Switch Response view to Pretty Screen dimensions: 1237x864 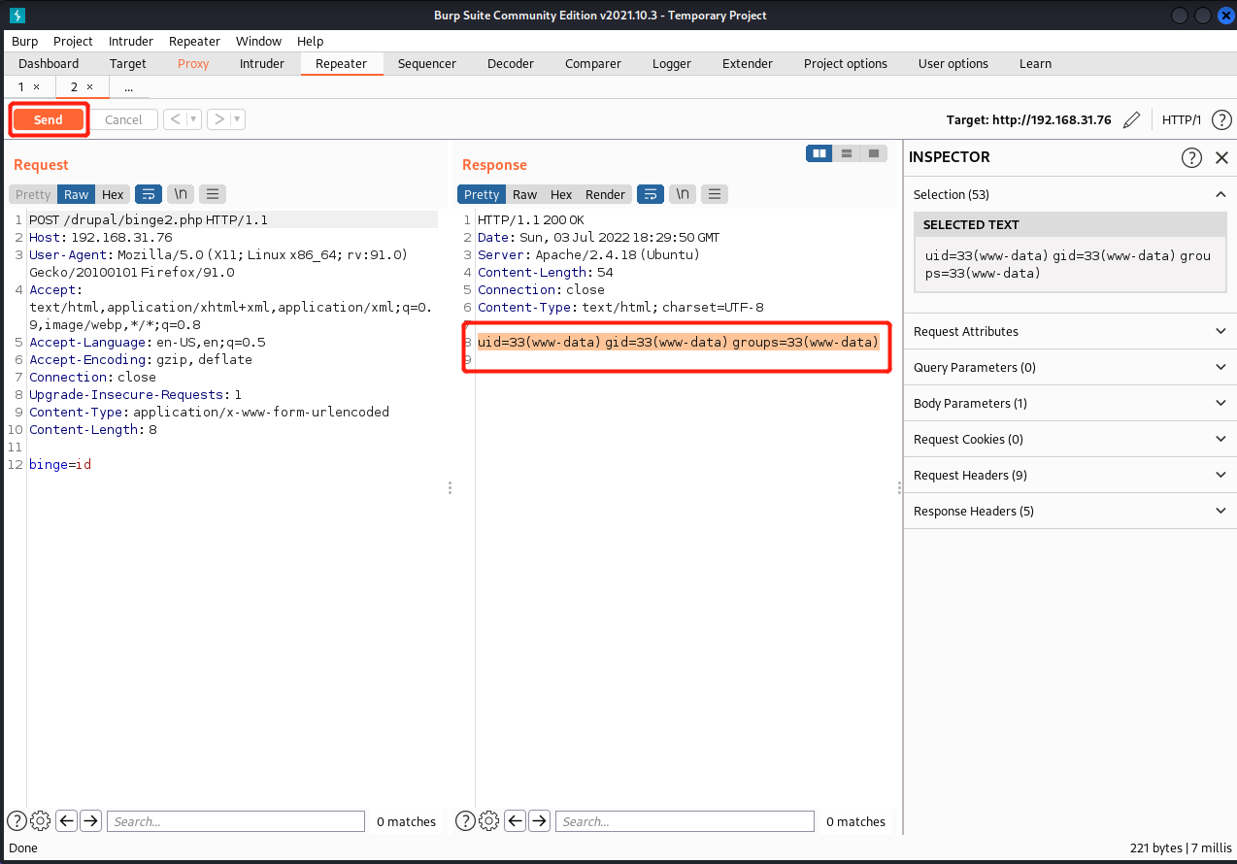pos(482,194)
